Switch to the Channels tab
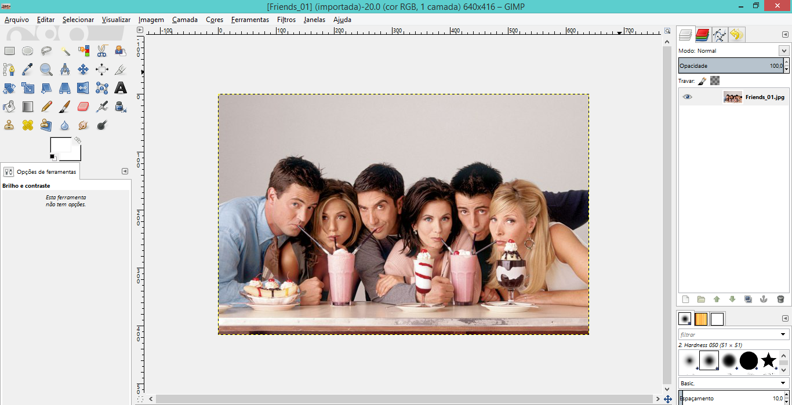792x405 pixels. pyautogui.click(x=703, y=35)
